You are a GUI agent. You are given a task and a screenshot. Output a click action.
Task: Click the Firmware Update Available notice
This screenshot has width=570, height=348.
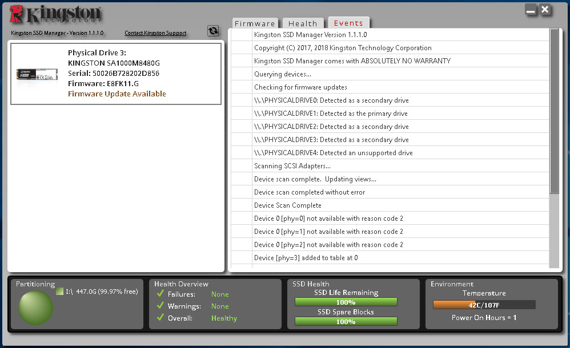[117, 94]
